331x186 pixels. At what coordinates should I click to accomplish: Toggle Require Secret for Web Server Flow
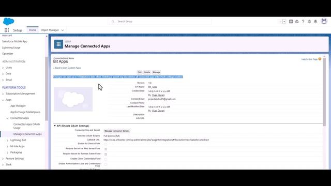[x=106, y=149]
